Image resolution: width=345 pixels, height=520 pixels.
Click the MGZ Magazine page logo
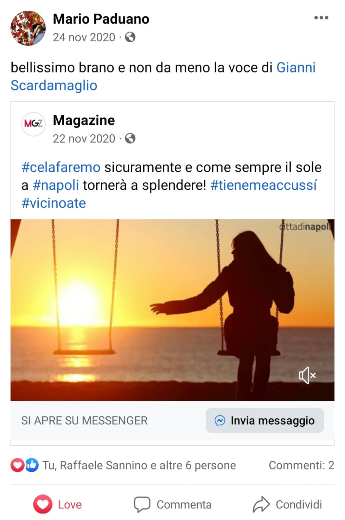tap(33, 123)
